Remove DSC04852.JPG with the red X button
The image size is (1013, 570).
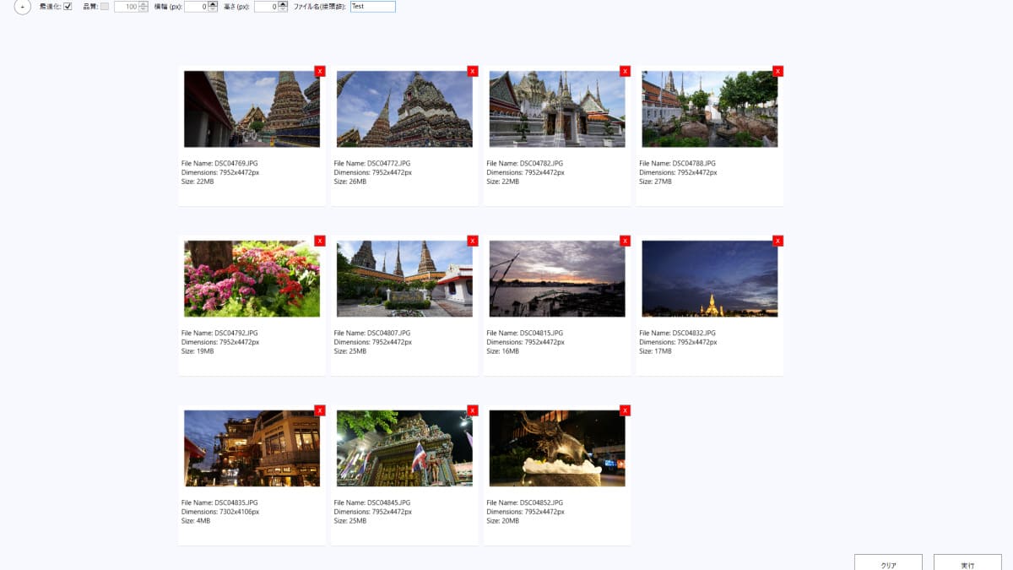(625, 411)
